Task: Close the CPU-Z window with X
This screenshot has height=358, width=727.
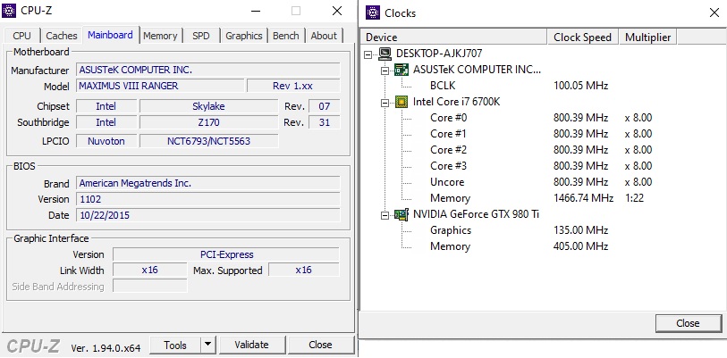Action: [x=337, y=11]
